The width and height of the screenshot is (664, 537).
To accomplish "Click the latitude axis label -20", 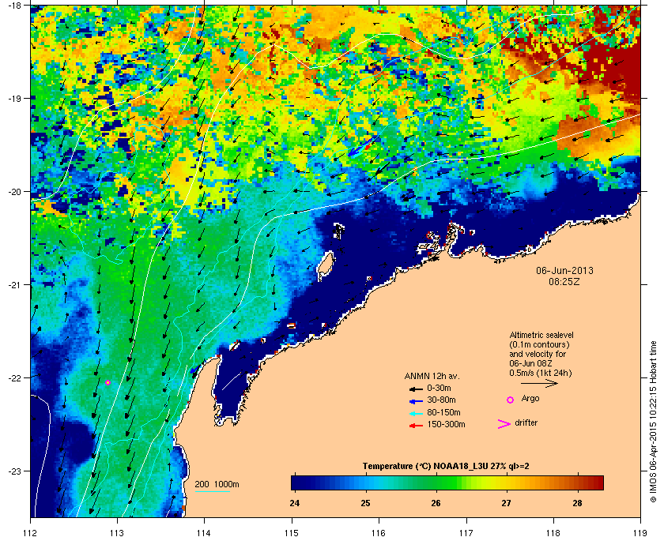I will (x=15, y=192).
